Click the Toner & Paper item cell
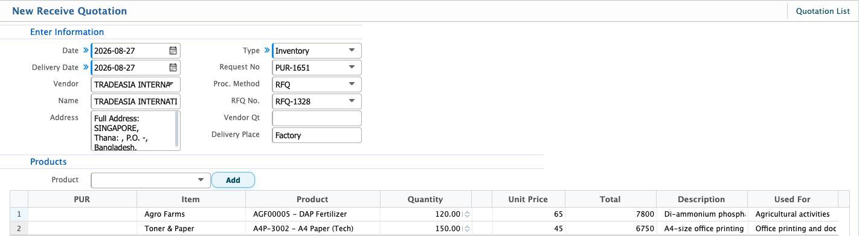This screenshot has width=859, height=236. (x=191, y=229)
